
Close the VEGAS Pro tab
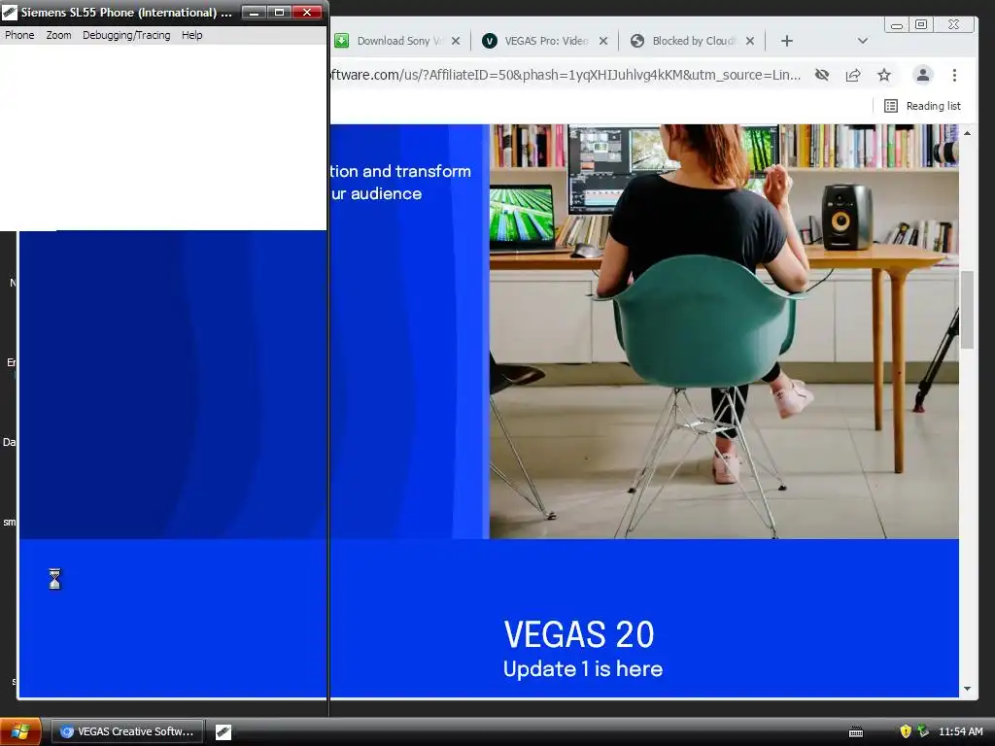(602, 41)
